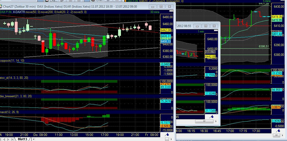
Task: Click the small white button beside 30 mins label
Action: pos(171,11)
